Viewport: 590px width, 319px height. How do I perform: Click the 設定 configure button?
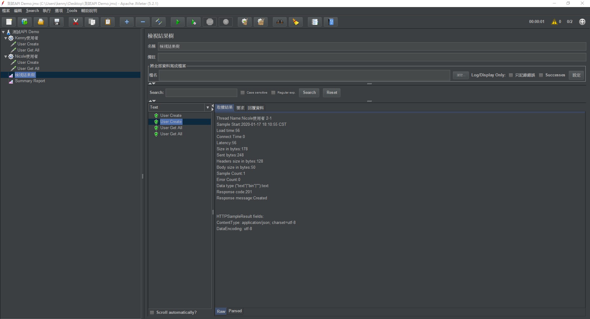click(x=576, y=75)
